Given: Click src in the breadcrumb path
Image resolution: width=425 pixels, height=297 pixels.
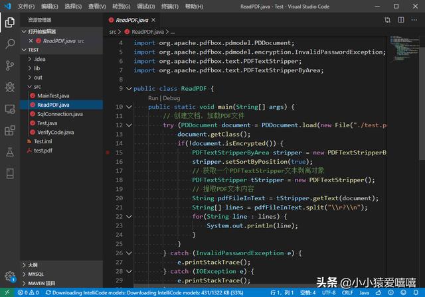Looking at the screenshot, I should 112,32.
